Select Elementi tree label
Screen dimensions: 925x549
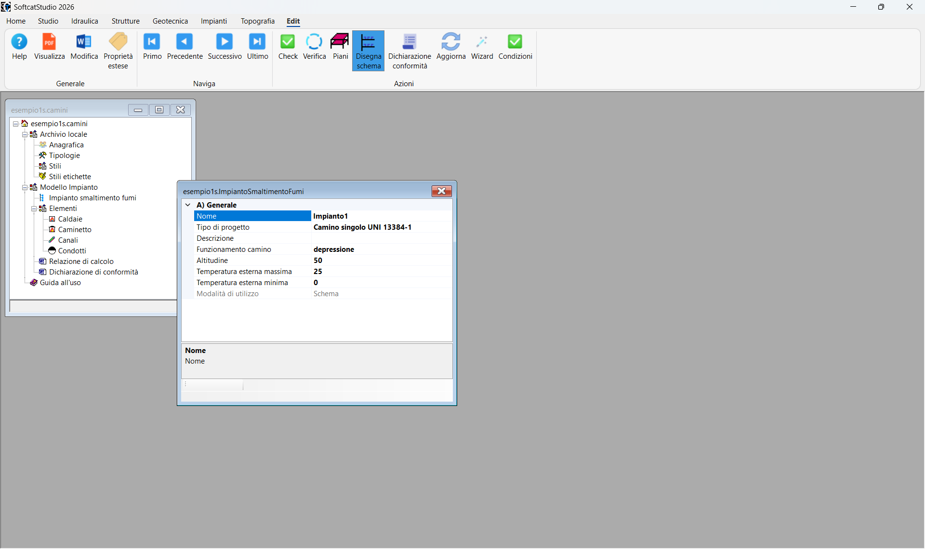(x=63, y=209)
